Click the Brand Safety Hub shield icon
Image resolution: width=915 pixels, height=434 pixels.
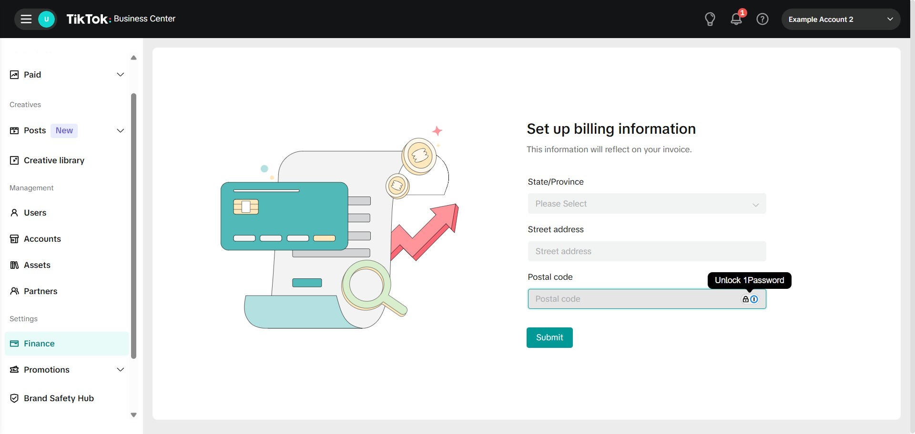point(14,398)
